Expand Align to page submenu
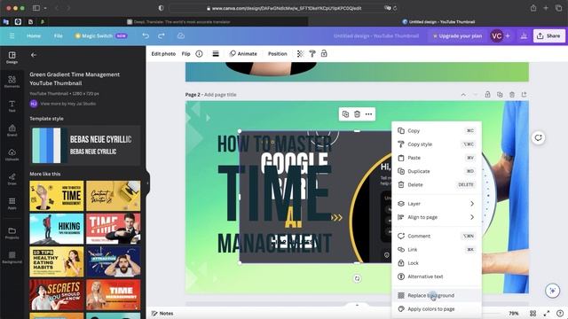Screen dimensions: 568x319 tap(436, 217)
